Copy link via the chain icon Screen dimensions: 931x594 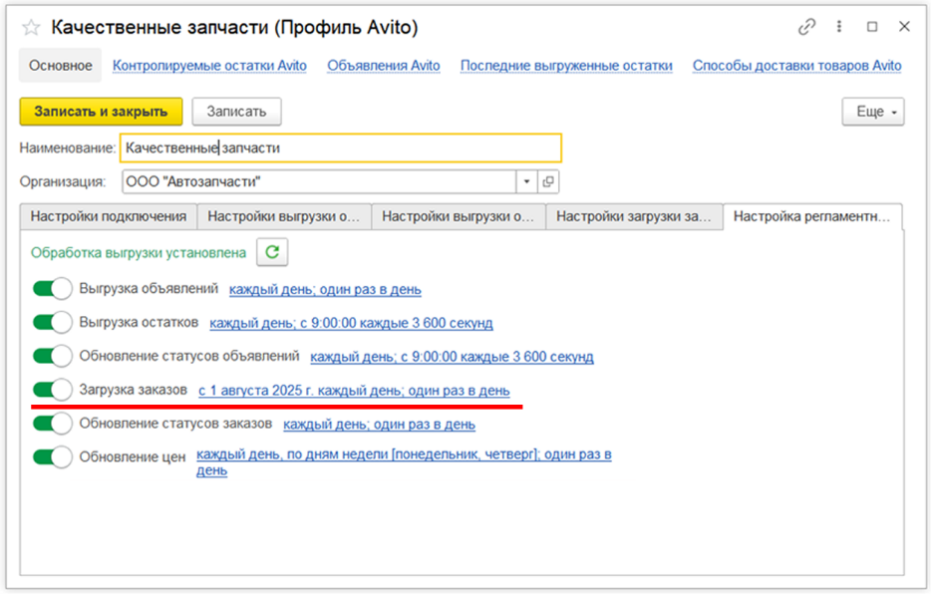click(x=807, y=27)
